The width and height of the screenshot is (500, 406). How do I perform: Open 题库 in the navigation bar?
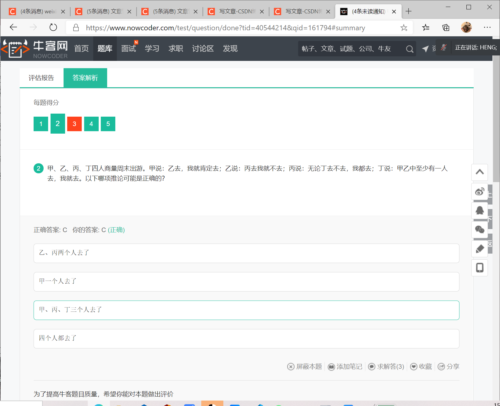pyautogui.click(x=105, y=48)
